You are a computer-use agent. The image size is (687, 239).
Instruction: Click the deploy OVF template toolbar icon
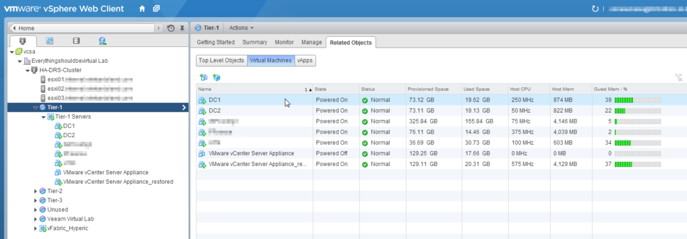(x=216, y=78)
